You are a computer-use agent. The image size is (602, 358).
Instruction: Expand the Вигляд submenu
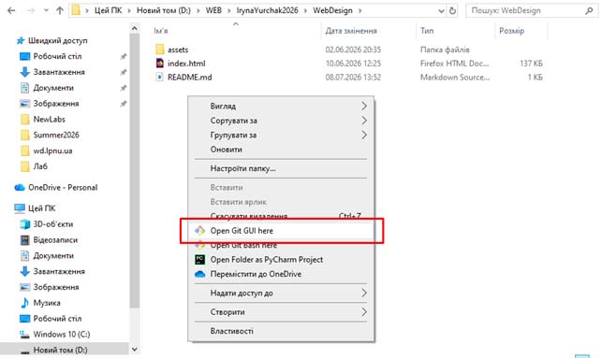(x=281, y=107)
